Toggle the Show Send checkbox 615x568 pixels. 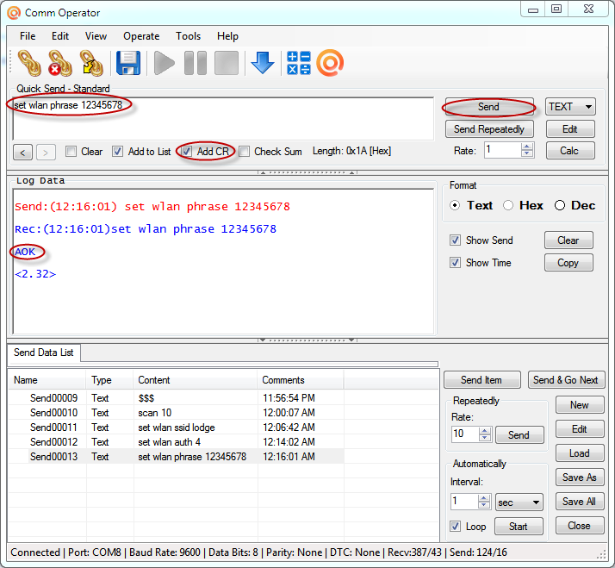[x=455, y=240]
